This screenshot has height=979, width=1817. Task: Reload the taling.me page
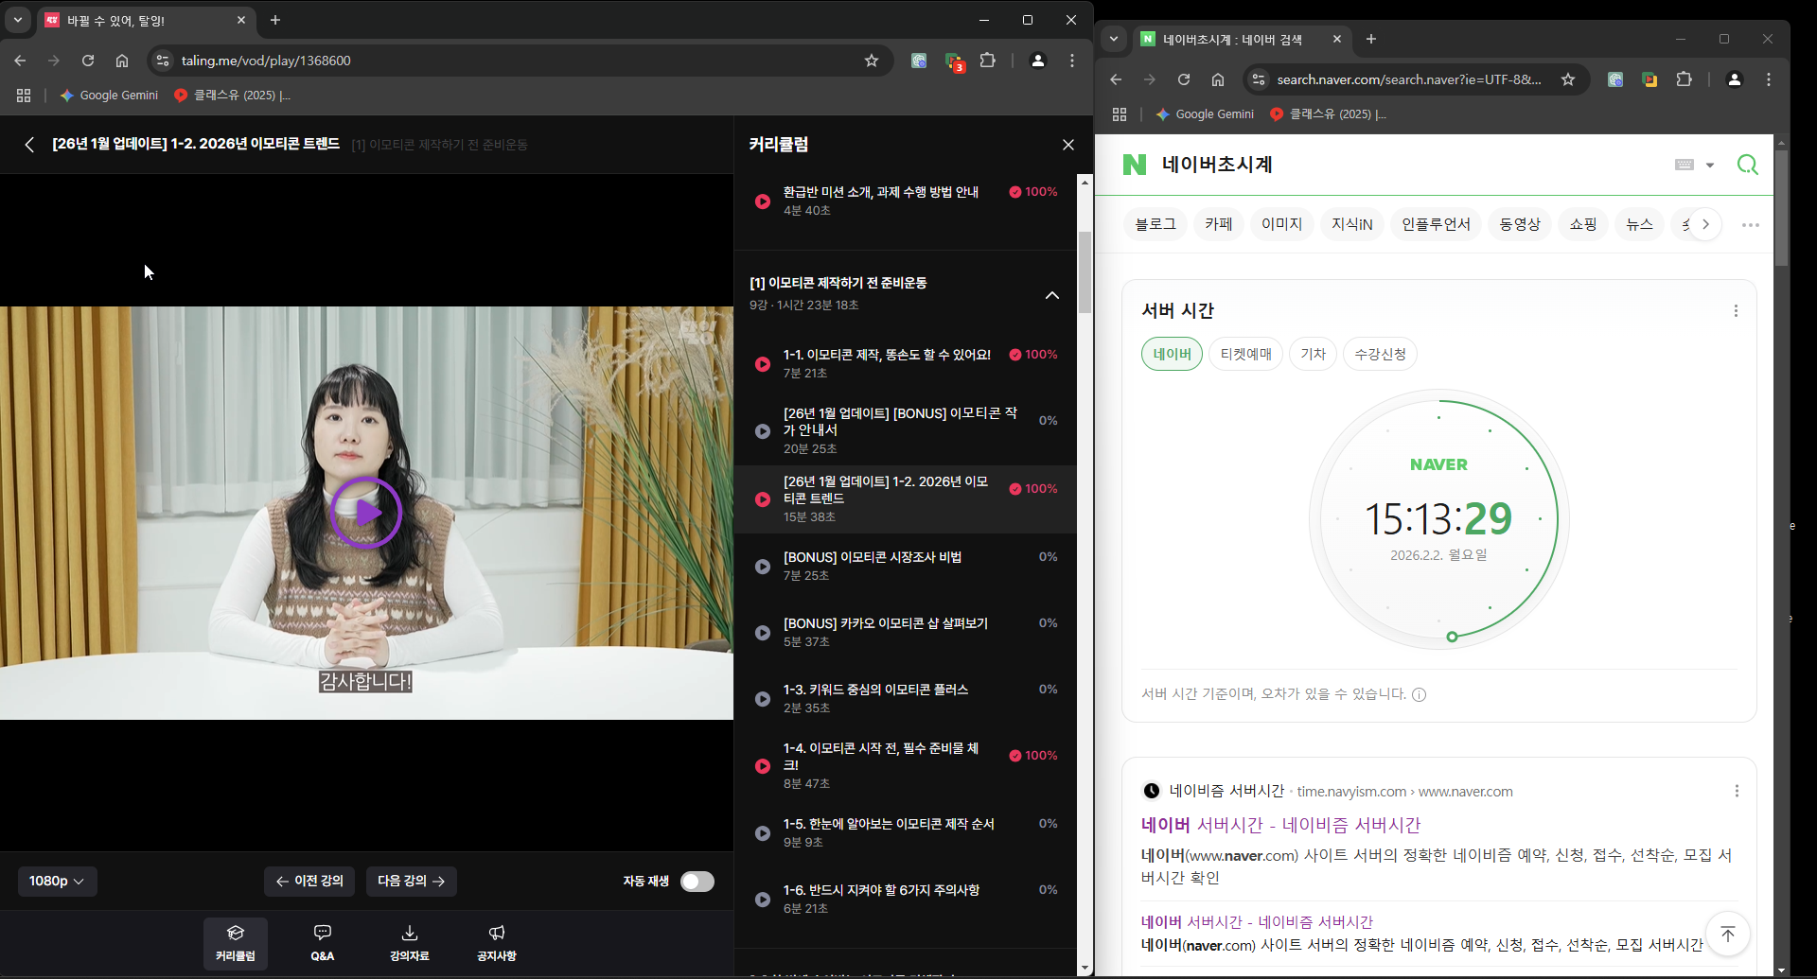point(88,61)
